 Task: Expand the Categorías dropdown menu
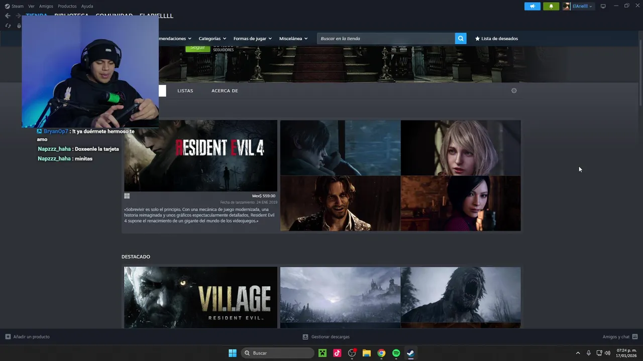(x=212, y=39)
